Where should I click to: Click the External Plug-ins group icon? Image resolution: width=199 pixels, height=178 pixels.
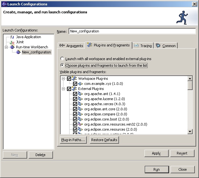[x=75, y=89]
